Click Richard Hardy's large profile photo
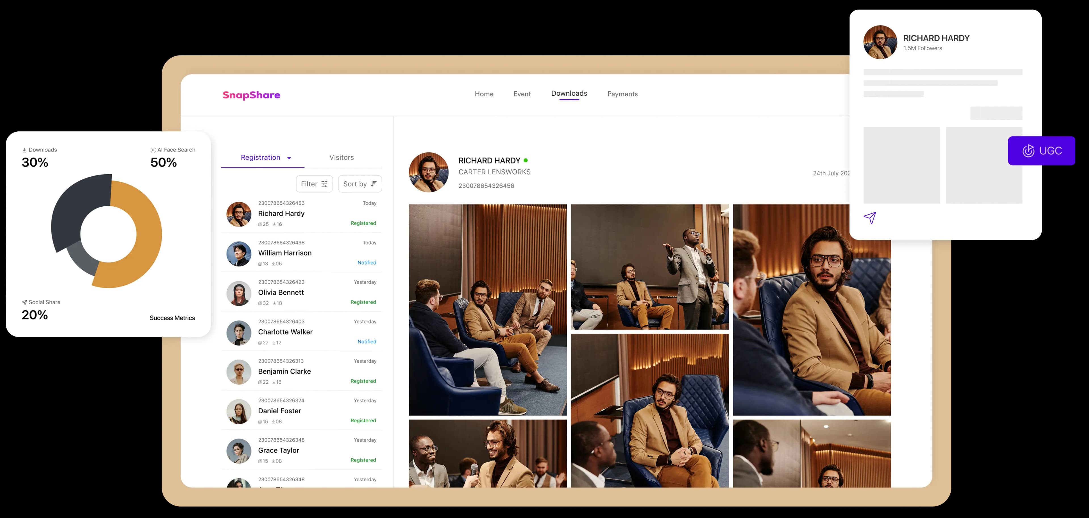Image resolution: width=1089 pixels, height=518 pixels. click(428, 172)
